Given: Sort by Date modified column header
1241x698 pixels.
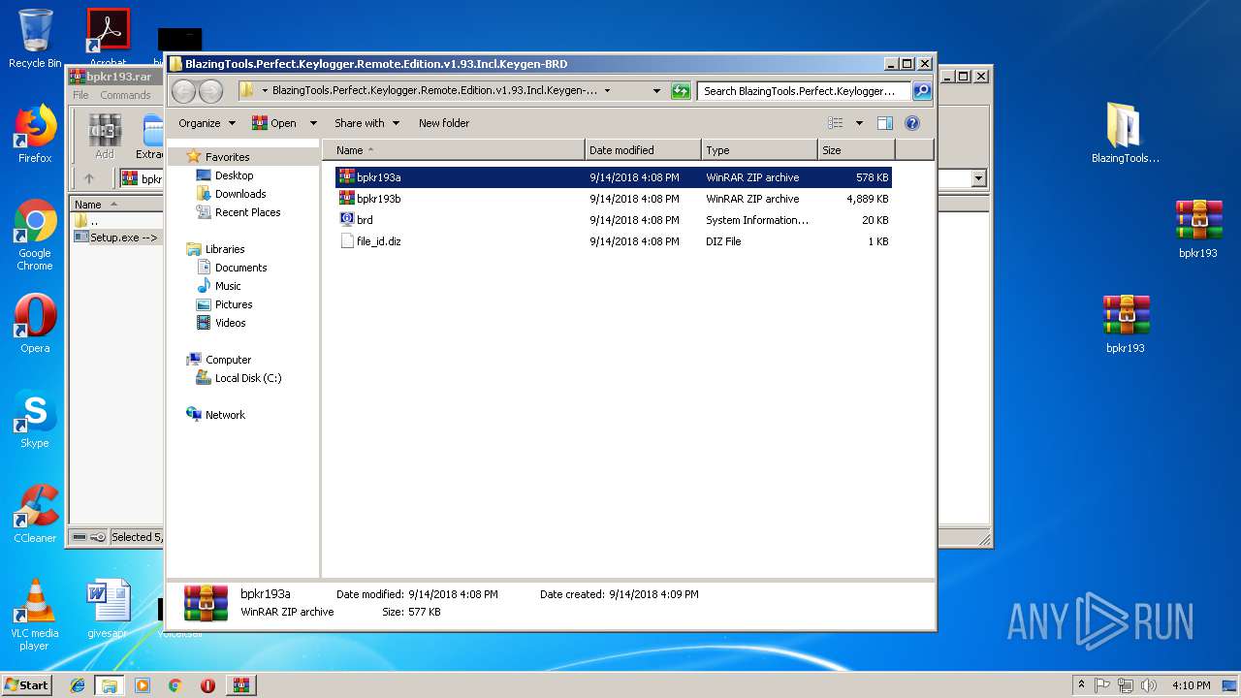Looking at the screenshot, I should pos(643,150).
